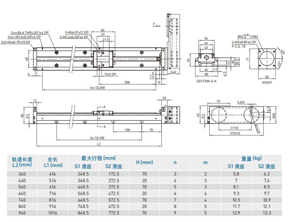Screen dimensions: 291x222
Task: Select S1 滑座 subheader under 最大行程
Action: [x=83, y=166]
